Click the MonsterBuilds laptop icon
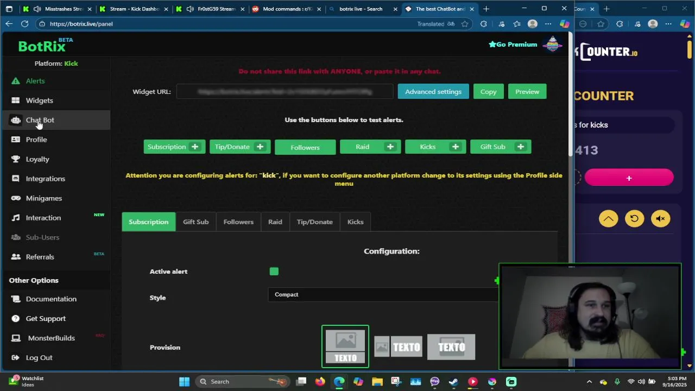 pyautogui.click(x=15, y=338)
